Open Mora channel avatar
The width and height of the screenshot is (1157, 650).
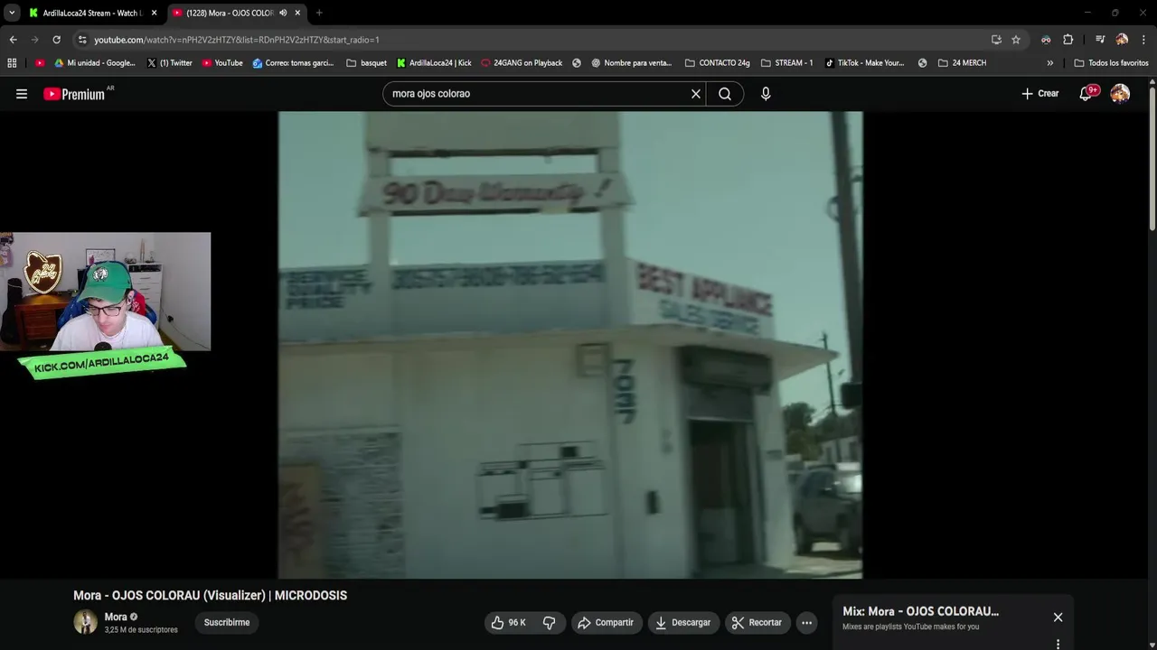pyautogui.click(x=85, y=622)
